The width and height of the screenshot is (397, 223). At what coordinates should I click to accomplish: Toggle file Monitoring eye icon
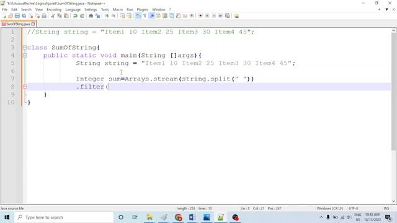(192, 16)
